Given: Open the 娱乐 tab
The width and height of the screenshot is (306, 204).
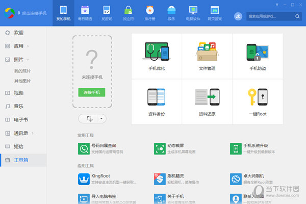Looking at the screenshot, I should point(171,13).
